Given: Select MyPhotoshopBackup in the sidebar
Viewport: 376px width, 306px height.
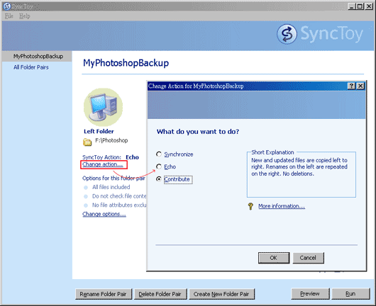Looking at the screenshot, I should point(38,56).
